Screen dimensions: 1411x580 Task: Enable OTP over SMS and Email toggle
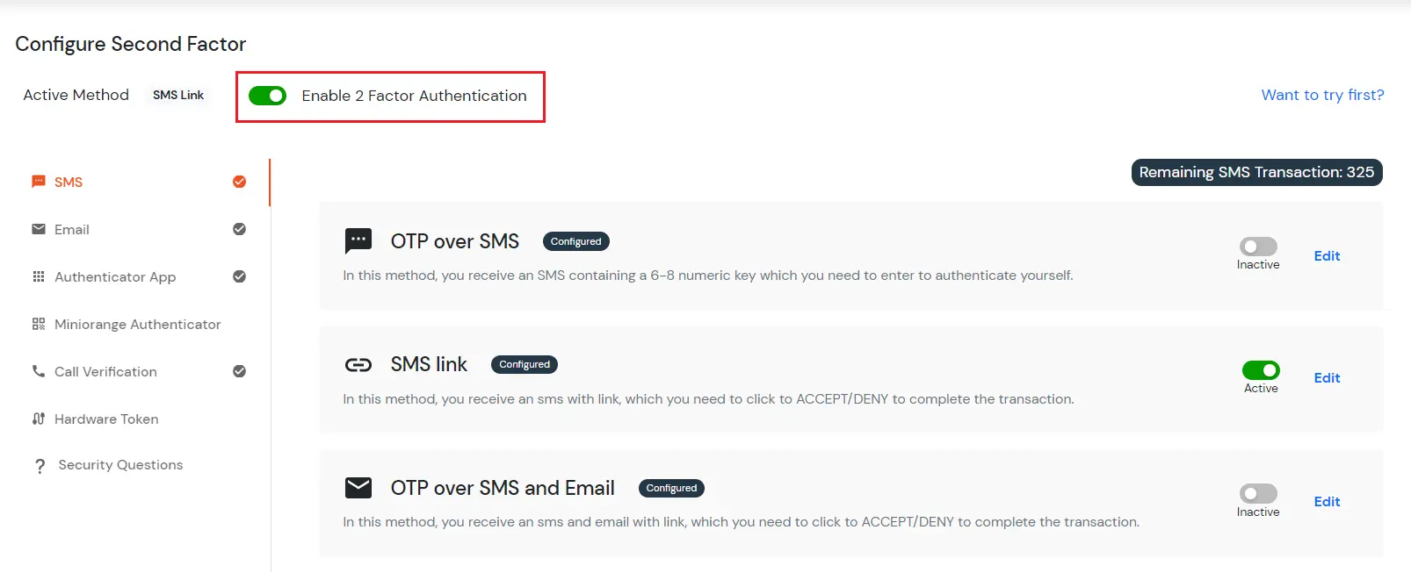[x=1258, y=494]
